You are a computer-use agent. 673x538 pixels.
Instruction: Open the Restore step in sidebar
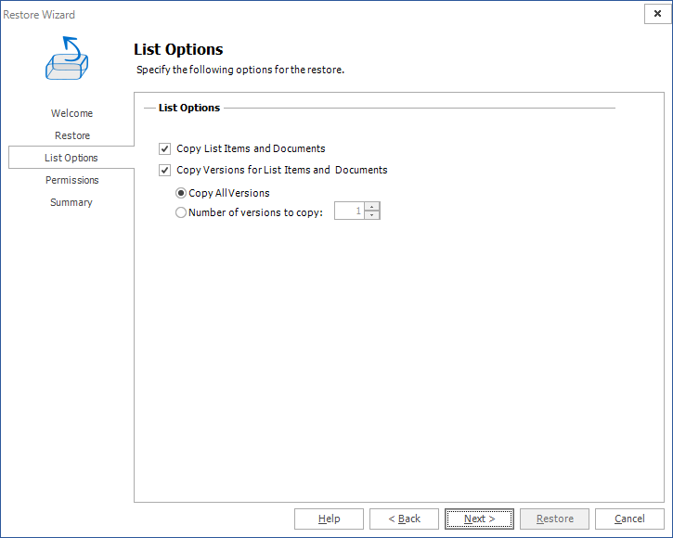click(71, 135)
